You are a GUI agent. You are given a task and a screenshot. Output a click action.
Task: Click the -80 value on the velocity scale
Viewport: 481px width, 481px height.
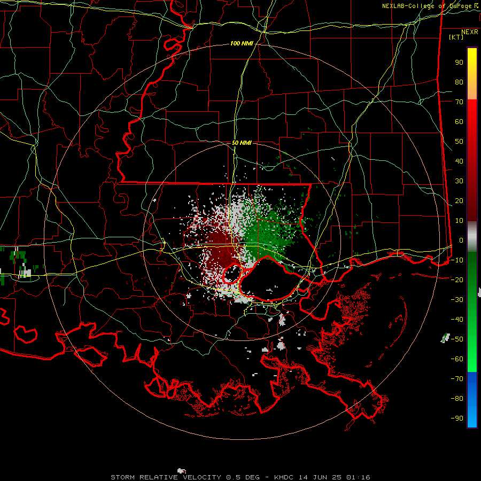(457, 399)
